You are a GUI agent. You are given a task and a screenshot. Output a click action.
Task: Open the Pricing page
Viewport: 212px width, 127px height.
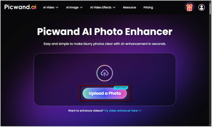[148, 7]
